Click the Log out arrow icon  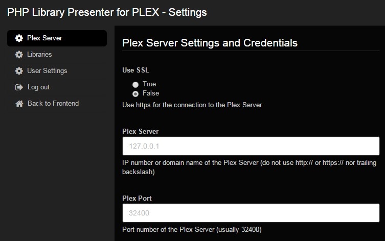(19, 87)
